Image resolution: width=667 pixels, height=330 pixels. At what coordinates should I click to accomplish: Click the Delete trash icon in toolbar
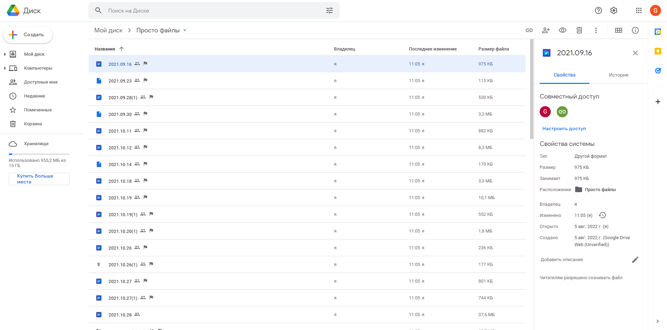click(x=579, y=30)
